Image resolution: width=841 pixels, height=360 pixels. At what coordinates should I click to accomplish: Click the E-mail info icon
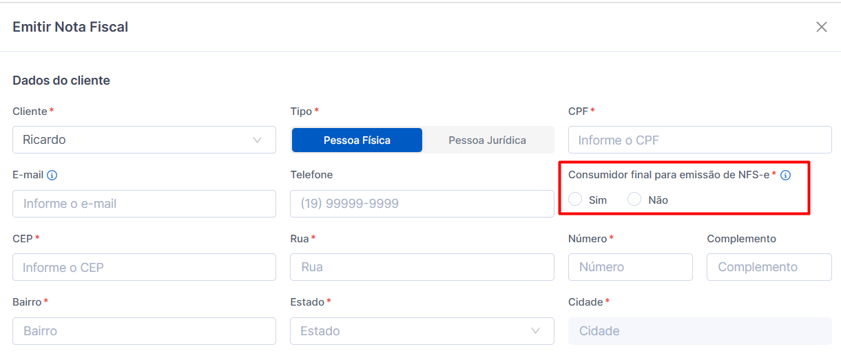52,175
